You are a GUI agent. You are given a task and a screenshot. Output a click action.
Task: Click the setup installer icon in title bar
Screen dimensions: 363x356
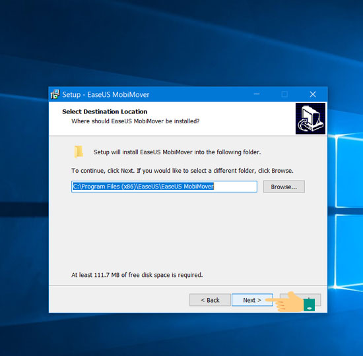coord(55,94)
